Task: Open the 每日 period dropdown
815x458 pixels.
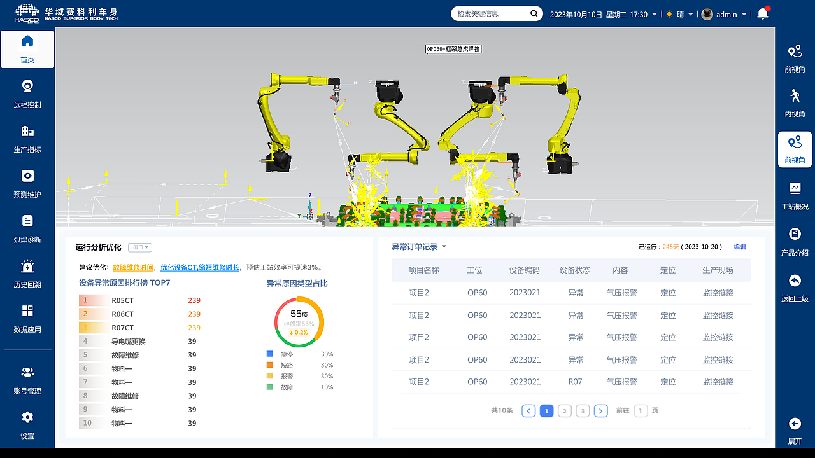Action: (x=140, y=247)
